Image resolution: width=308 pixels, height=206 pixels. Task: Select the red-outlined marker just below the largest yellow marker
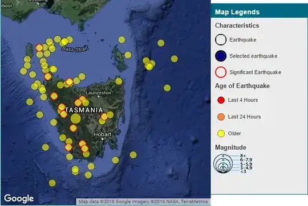pyautogui.click(x=73, y=128)
